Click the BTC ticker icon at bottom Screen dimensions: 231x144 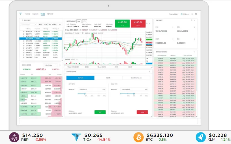coord(138,137)
